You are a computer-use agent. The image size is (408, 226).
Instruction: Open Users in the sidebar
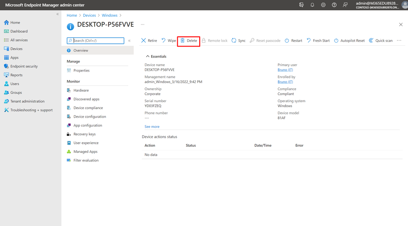[x=11, y=84]
